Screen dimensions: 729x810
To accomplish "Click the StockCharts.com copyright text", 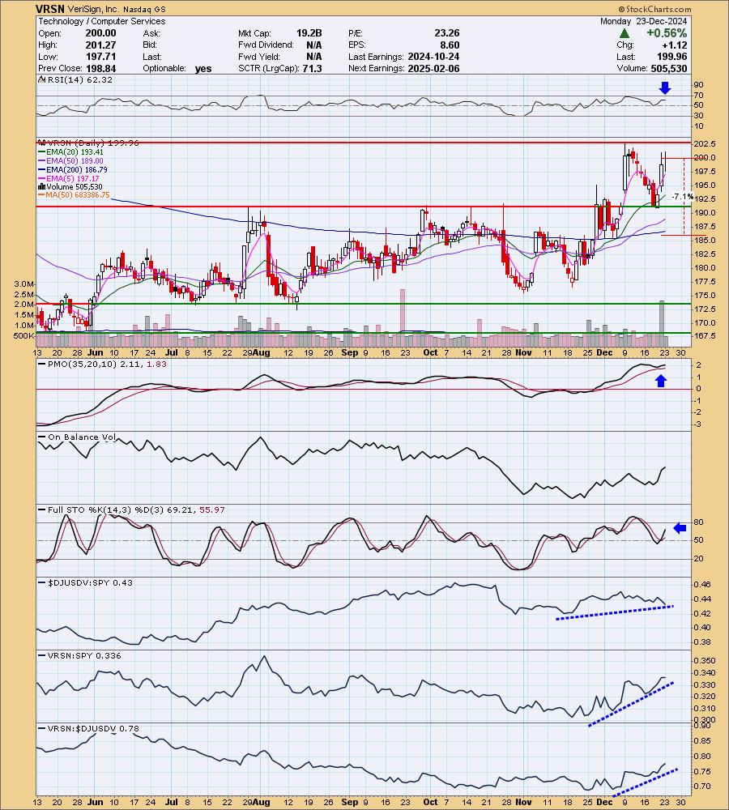I will (654, 9).
